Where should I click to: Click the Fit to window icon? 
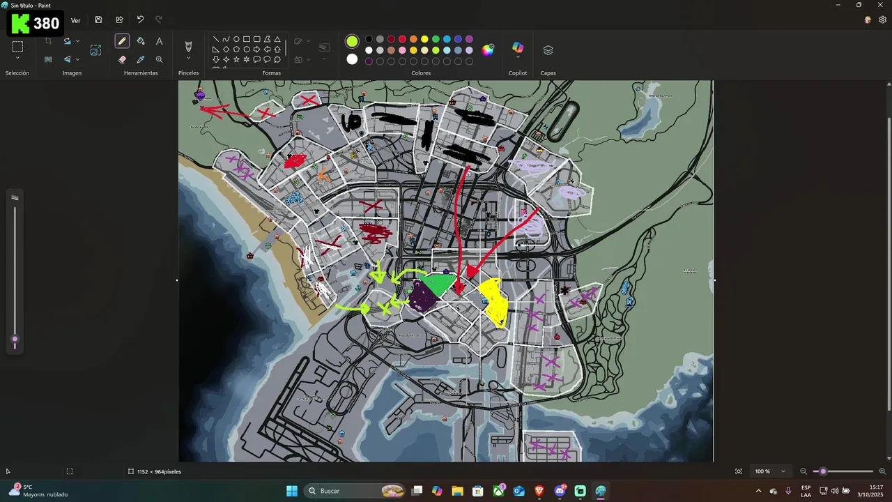(x=739, y=471)
